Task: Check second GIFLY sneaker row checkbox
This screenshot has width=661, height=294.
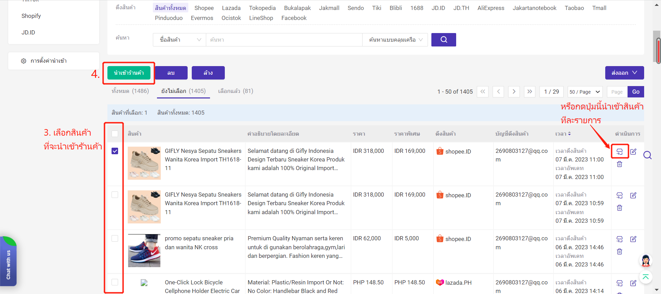Action: click(115, 195)
